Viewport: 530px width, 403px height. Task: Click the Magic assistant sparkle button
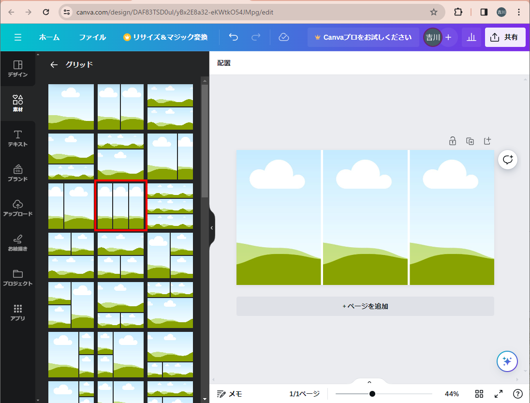pyautogui.click(x=507, y=361)
